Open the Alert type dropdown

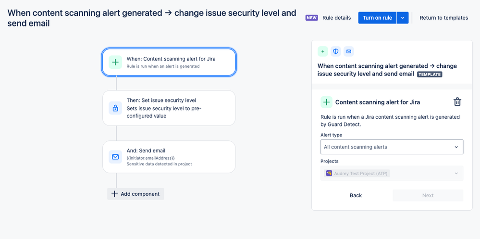tap(392, 147)
